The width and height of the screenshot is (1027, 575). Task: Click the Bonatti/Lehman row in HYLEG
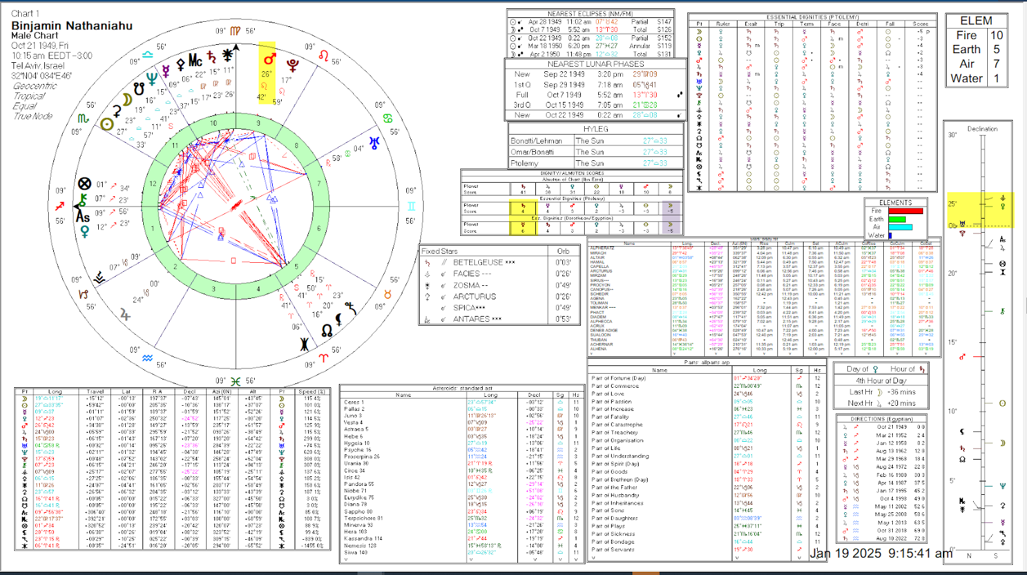[596, 140]
